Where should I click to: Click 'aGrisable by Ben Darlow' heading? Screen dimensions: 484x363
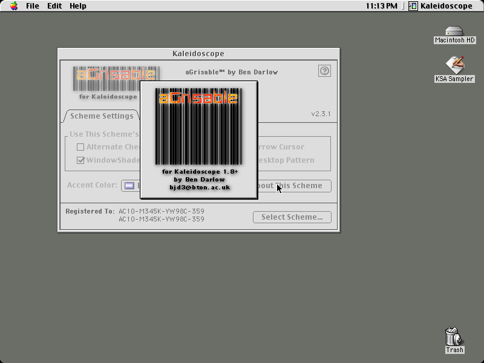coord(232,72)
